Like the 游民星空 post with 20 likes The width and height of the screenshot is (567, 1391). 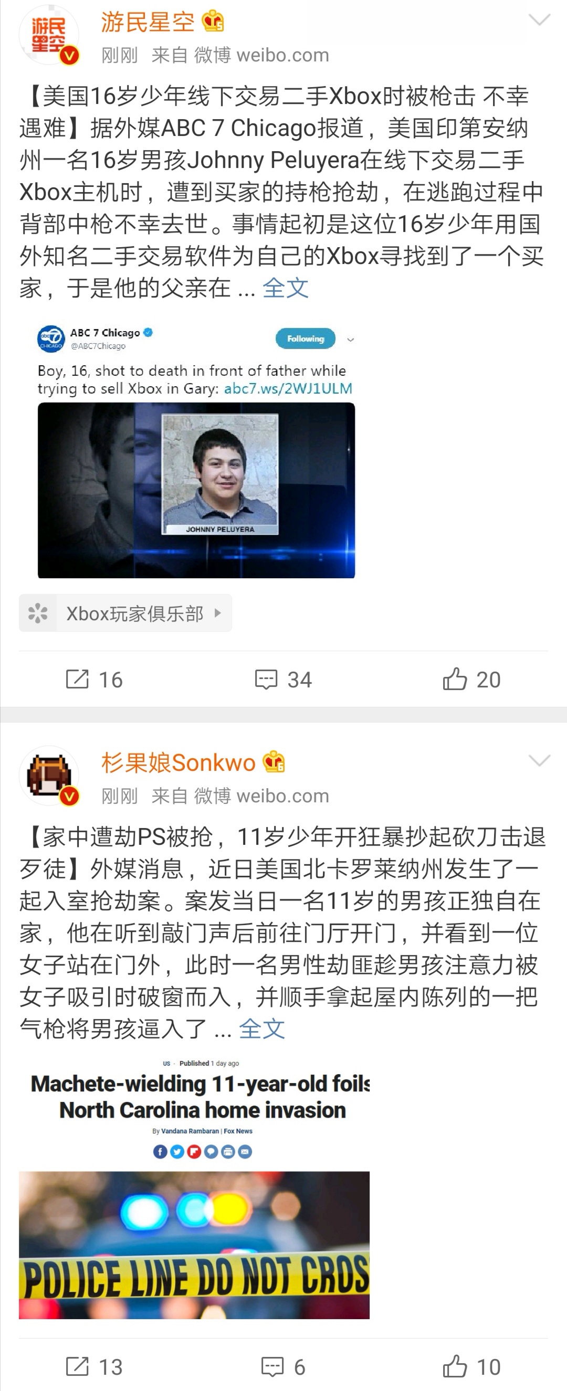coord(472,679)
